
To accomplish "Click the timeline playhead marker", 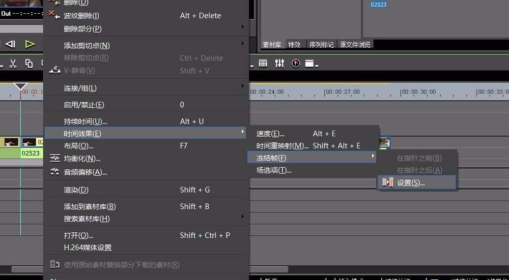I will pos(20,86).
